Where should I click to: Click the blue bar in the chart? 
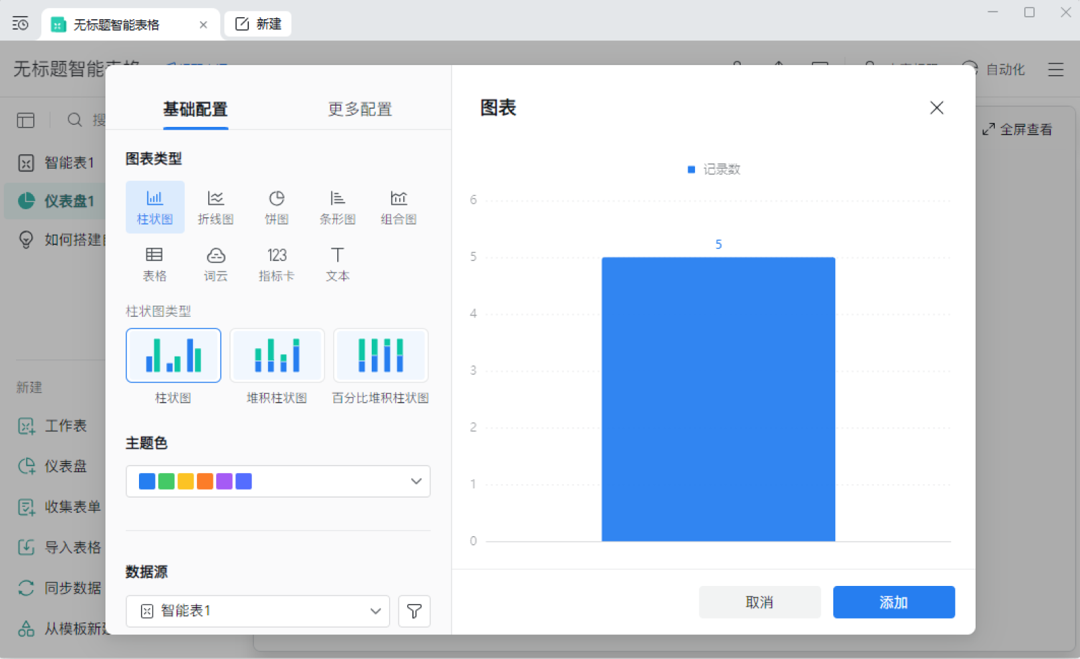(718, 399)
